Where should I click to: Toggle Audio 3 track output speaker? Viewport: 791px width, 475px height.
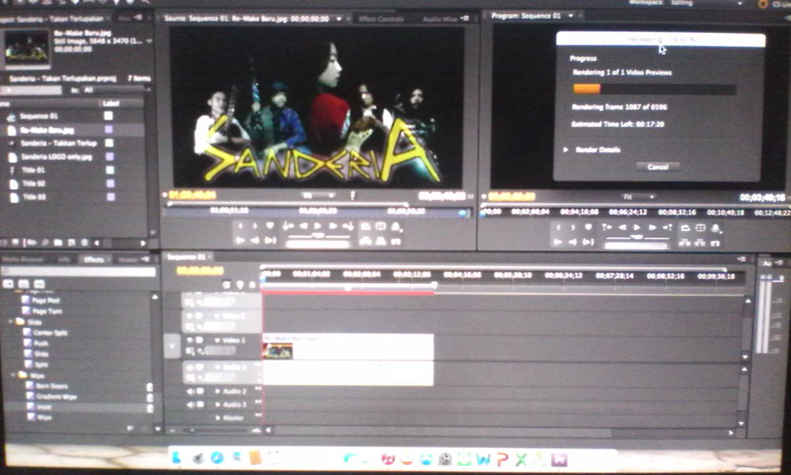click(x=191, y=404)
